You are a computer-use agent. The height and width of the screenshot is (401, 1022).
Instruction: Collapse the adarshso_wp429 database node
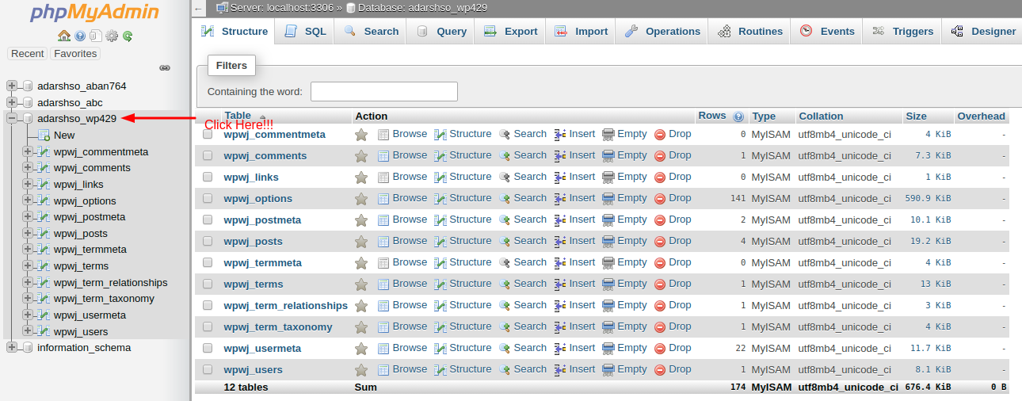11,119
